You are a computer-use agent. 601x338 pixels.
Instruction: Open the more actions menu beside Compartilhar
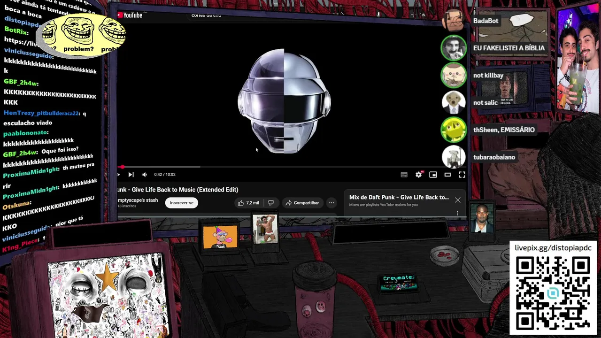(331, 203)
